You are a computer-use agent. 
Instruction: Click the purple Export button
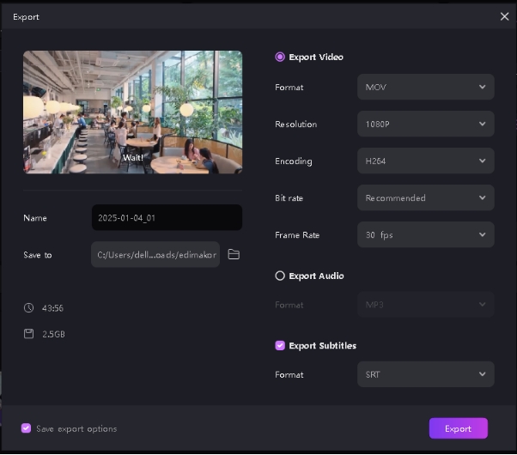[x=458, y=428]
